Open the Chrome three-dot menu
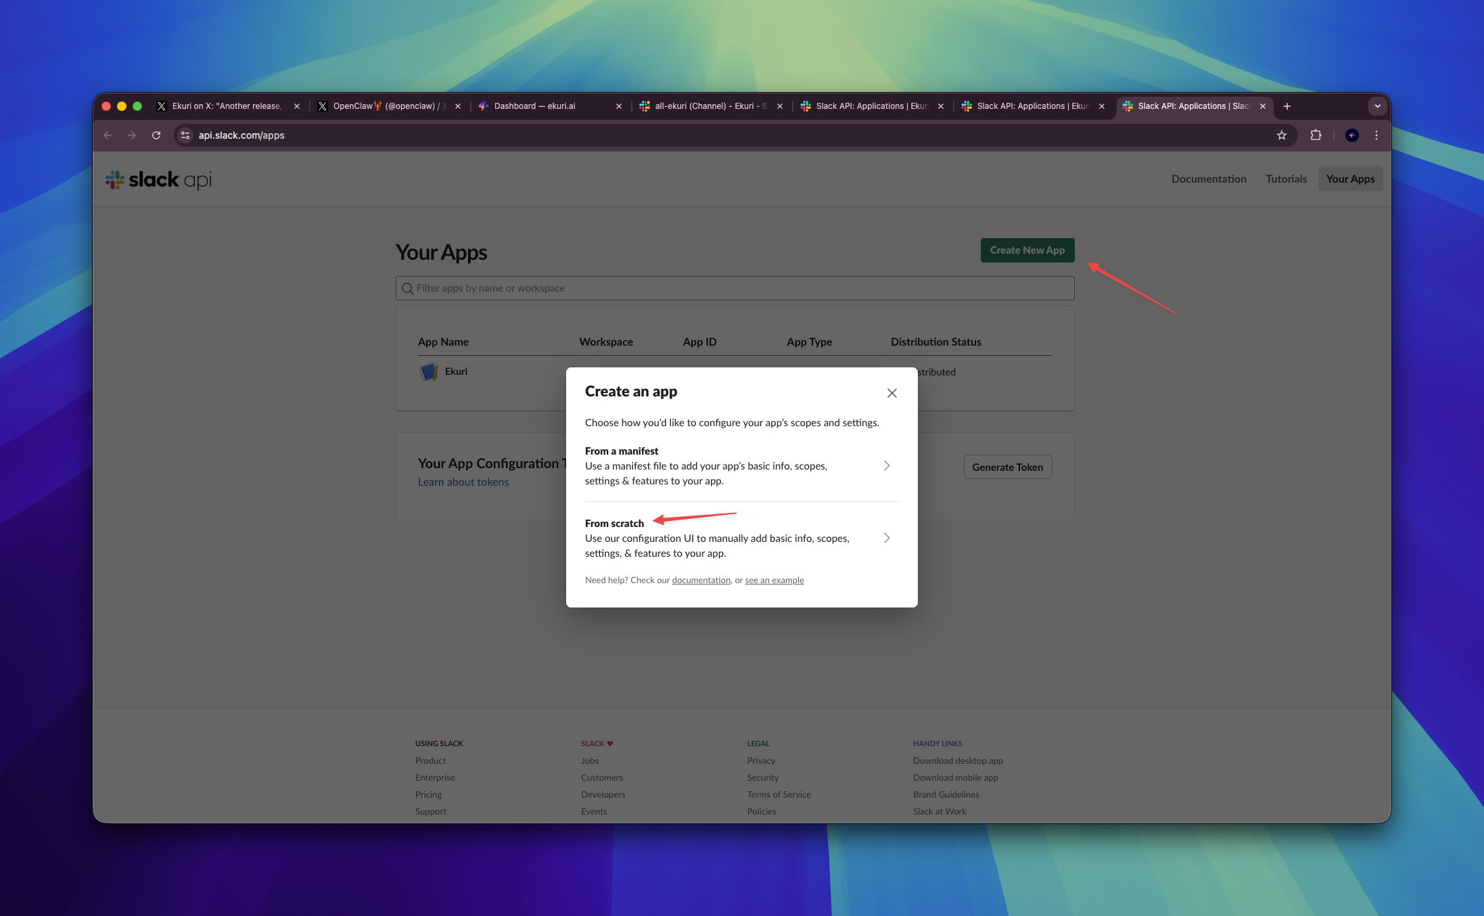 [x=1376, y=135]
